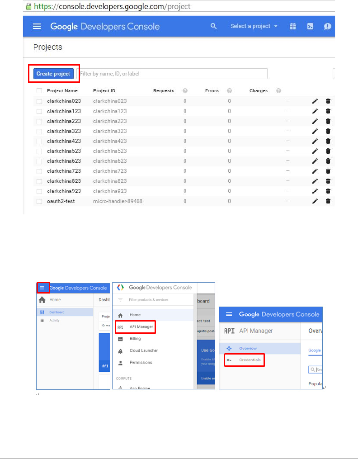Open the hamburger menu in top header
Screen dimensions: 358x459
[37, 26]
